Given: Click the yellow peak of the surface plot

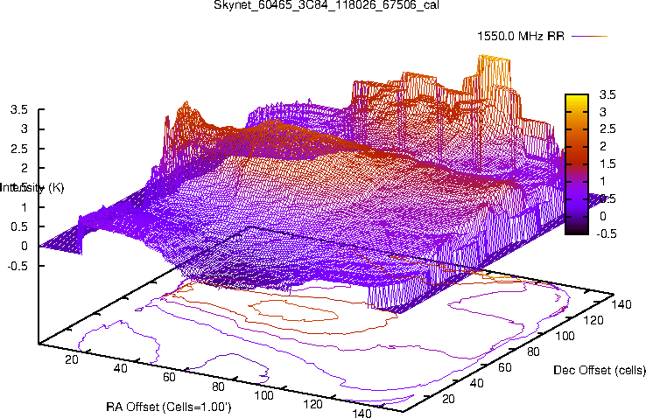Looking at the screenshot, I should (495, 70).
